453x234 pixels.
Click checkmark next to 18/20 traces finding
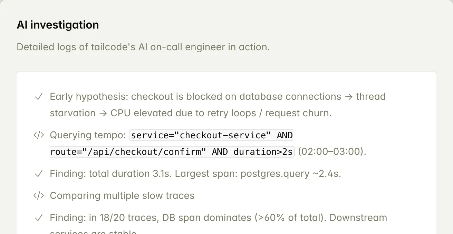click(x=38, y=218)
